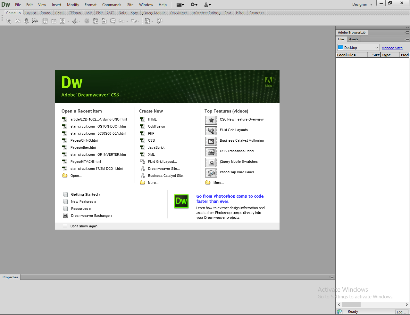
Task: Click the Files panel scroll right arrow
Action: click(406, 304)
